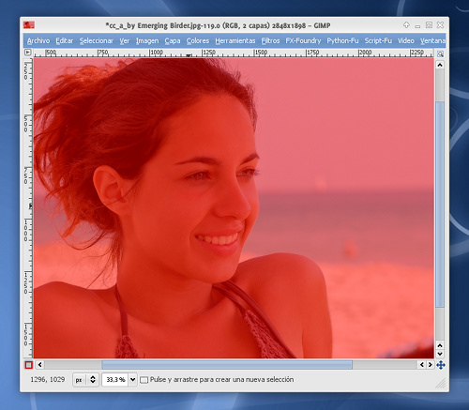Open the Editar menu

click(64, 41)
